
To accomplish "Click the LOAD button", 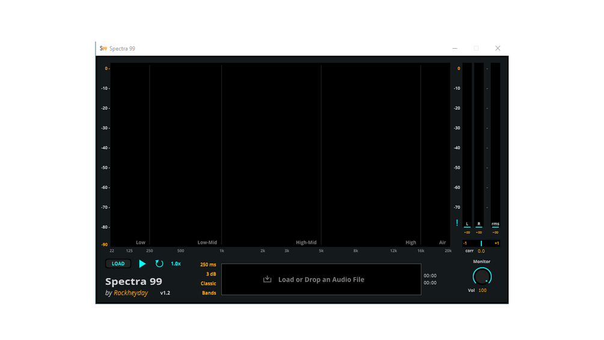I will pyautogui.click(x=118, y=264).
